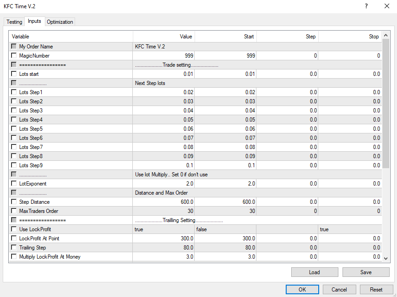Click the Value column header
The width and height of the screenshot is (397, 297).
[x=164, y=37]
